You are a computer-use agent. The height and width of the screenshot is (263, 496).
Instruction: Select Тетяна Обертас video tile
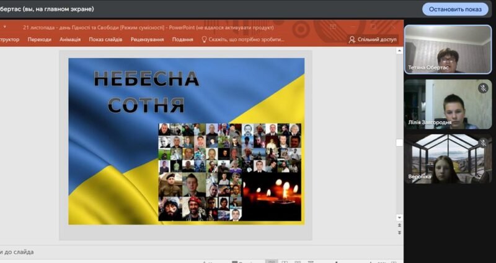[448, 50]
